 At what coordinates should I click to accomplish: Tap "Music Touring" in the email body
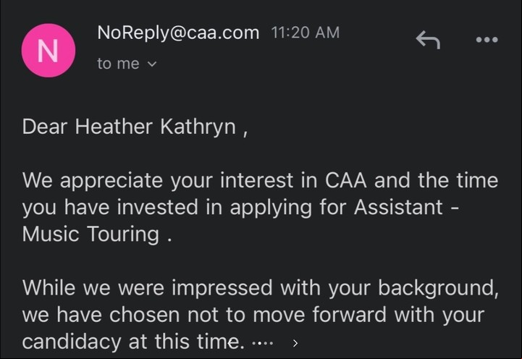pyautogui.click(x=90, y=234)
